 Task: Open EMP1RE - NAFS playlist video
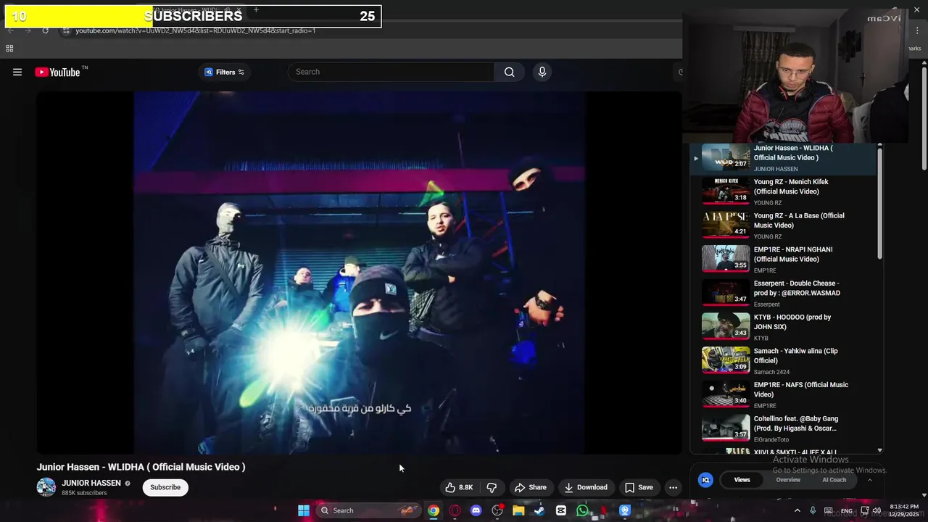[784, 394]
